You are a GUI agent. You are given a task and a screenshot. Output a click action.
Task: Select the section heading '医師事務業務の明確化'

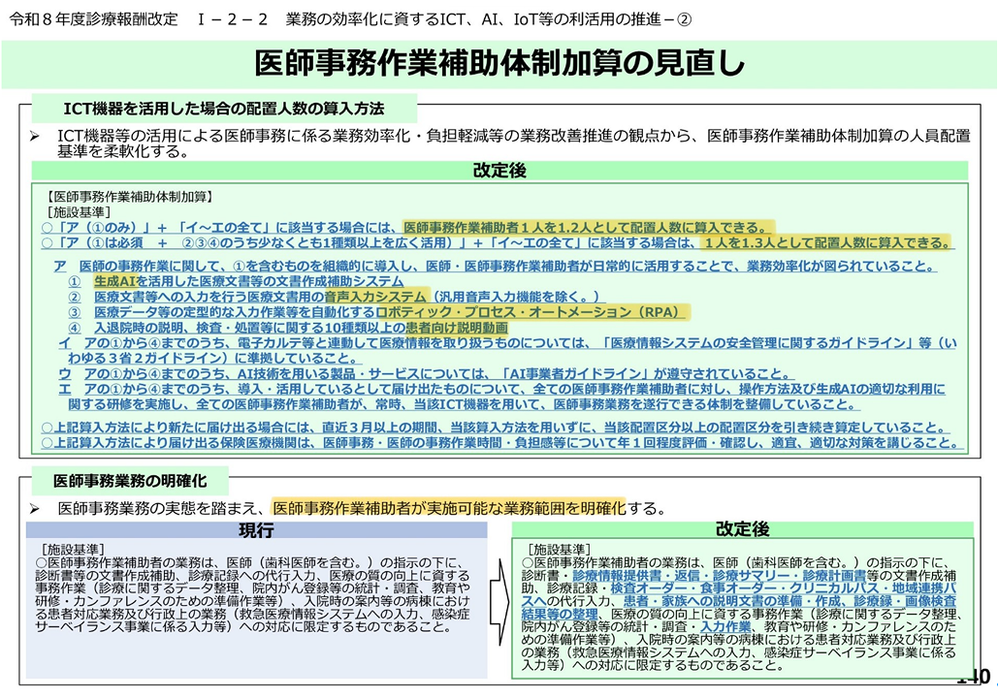[130, 482]
